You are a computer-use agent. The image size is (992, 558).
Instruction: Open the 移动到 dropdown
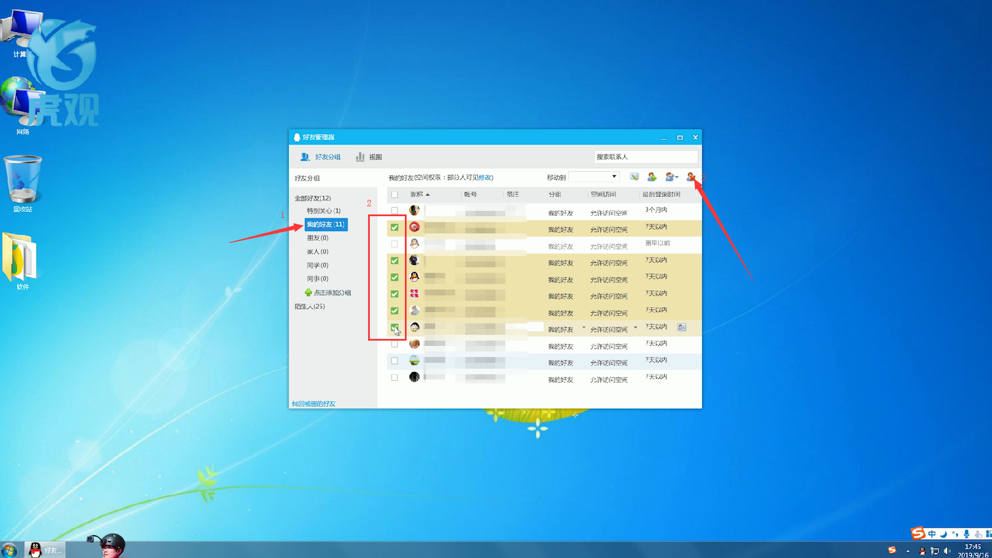coord(594,176)
